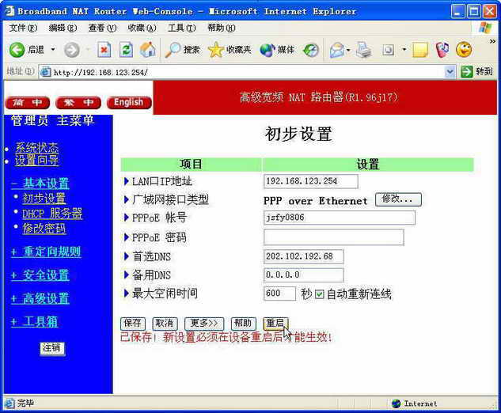This screenshot has height=413, width=501.
Task: Open the 工具(T) menu
Action: [x=180, y=28]
